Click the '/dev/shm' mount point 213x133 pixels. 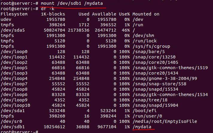point(143,35)
